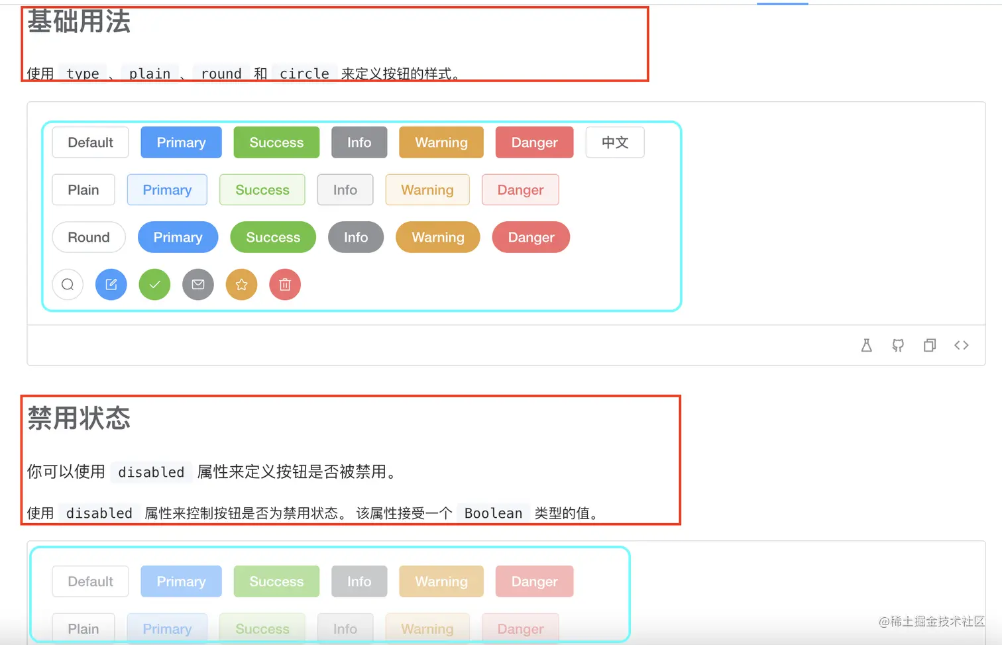
Task: Click the green circular check icon button
Action: click(154, 284)
